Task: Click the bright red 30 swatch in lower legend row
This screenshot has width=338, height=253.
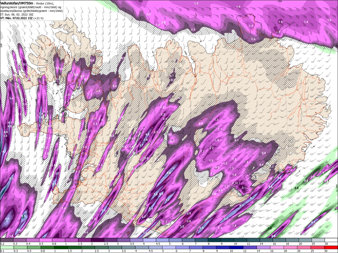Action: [x=331, y=247]
